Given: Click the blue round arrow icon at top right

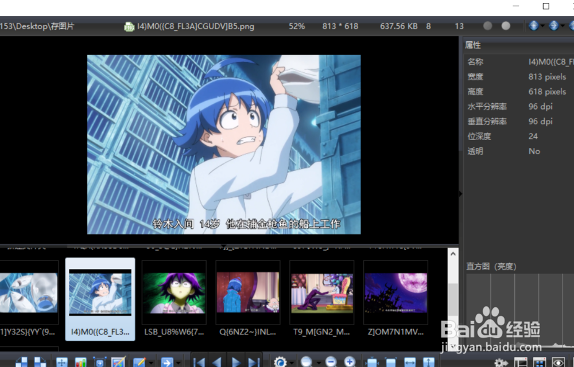Looking at the screenshot, I should (553, 26).
